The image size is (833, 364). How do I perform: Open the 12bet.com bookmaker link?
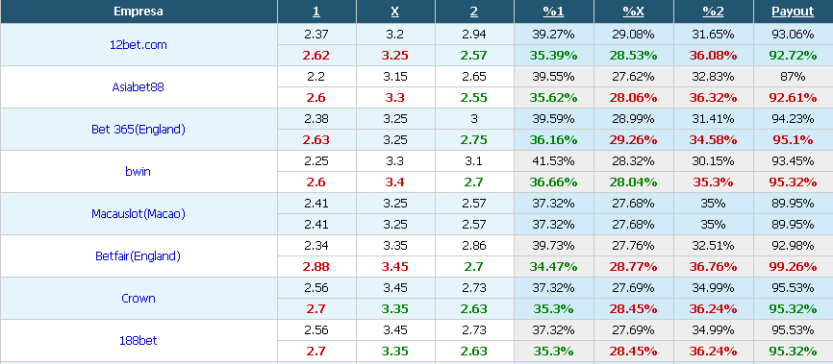[x=139, y=45]
